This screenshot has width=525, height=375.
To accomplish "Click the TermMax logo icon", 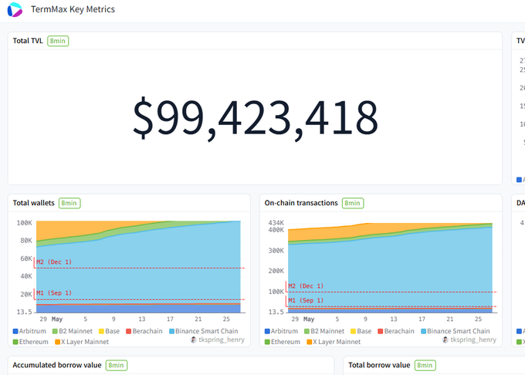I will point(15,9).
